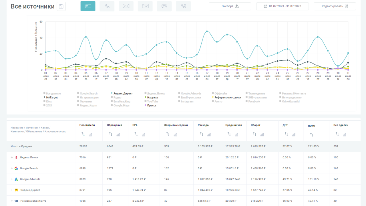Screen dimensions: 366x206
Task: Click the Экспорт button
Action: 230,6
